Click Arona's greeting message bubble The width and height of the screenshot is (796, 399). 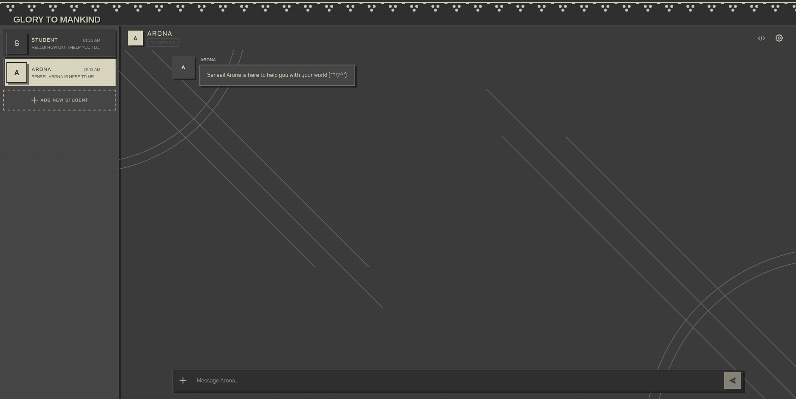277,75
